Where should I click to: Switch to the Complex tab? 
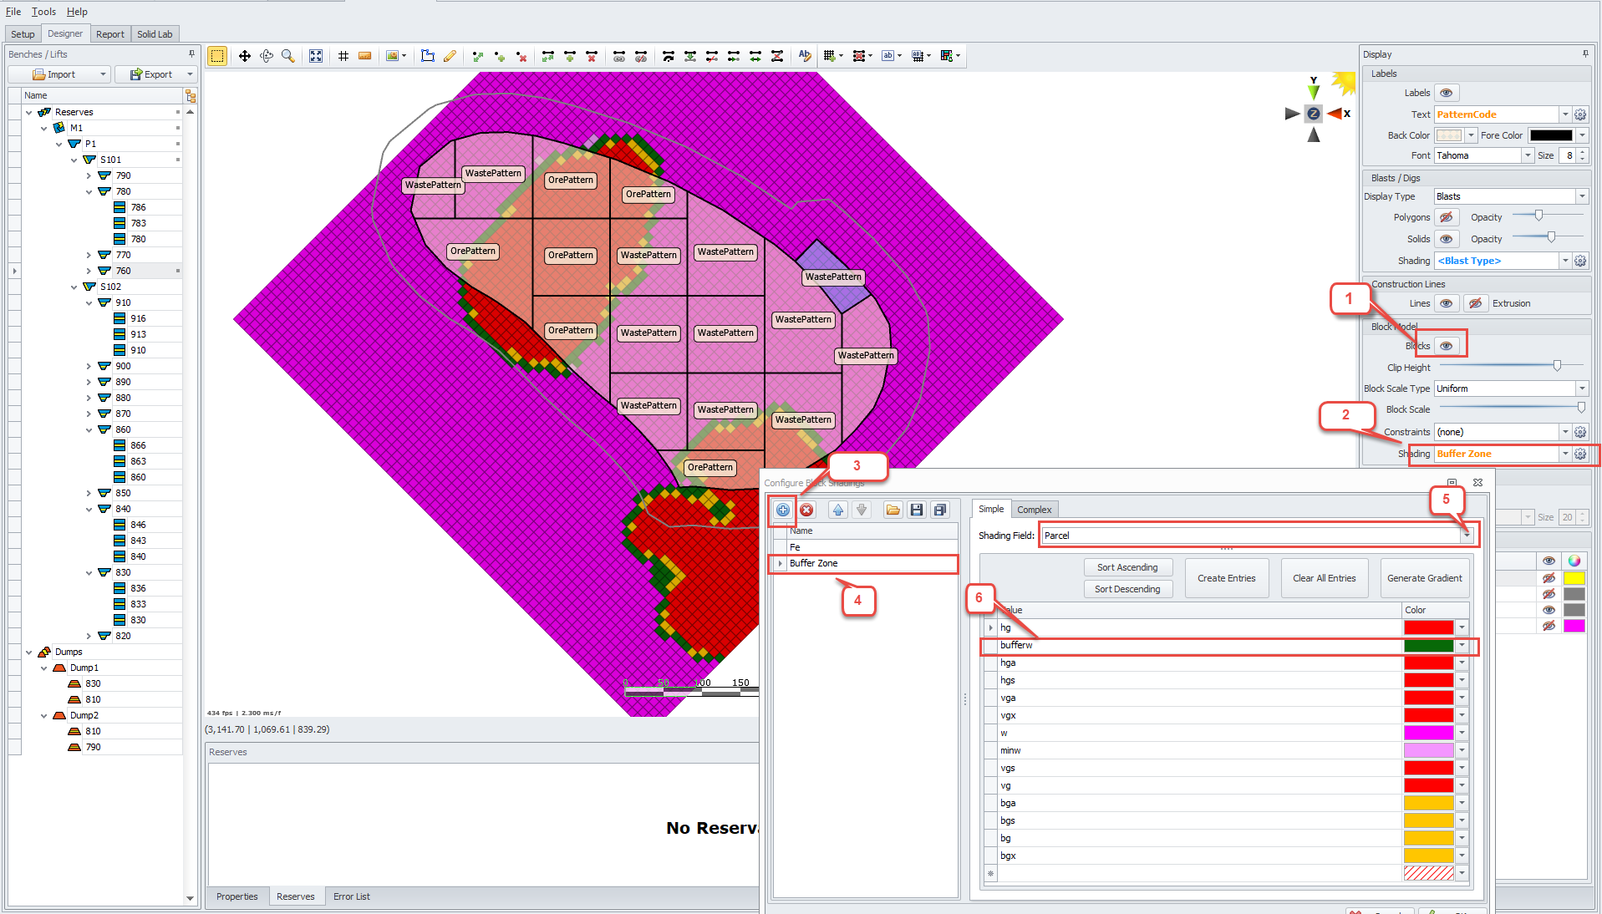point(1034,510)
